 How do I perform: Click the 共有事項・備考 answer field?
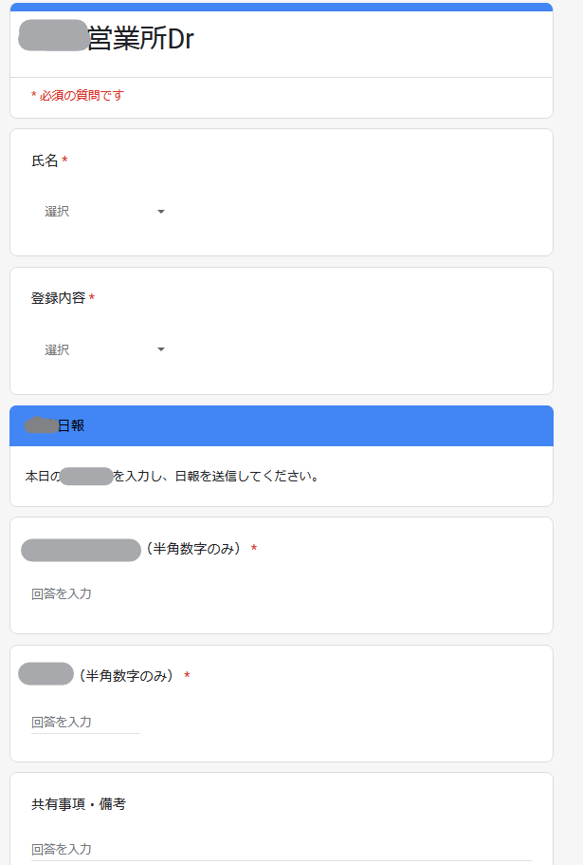[282, 850]
